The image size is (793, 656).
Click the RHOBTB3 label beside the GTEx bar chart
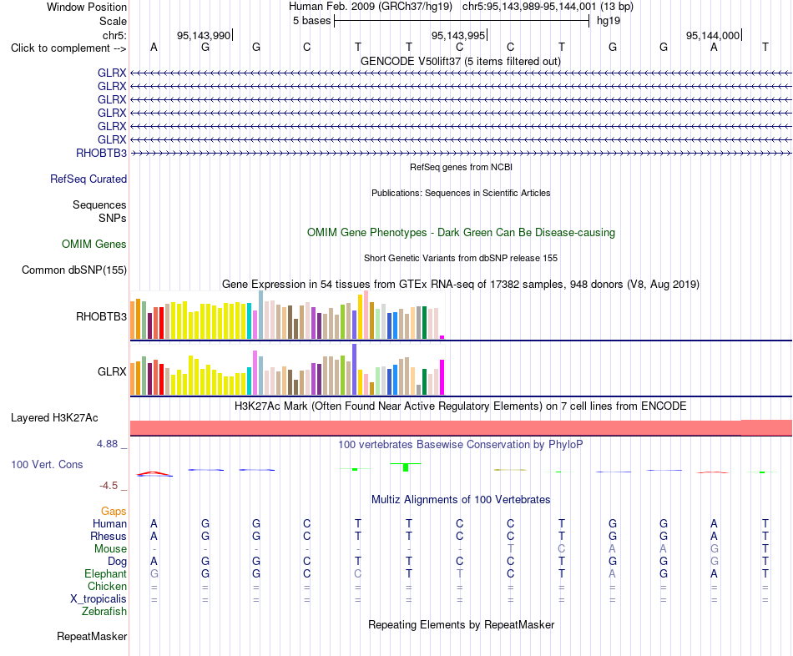pos(101,316)
